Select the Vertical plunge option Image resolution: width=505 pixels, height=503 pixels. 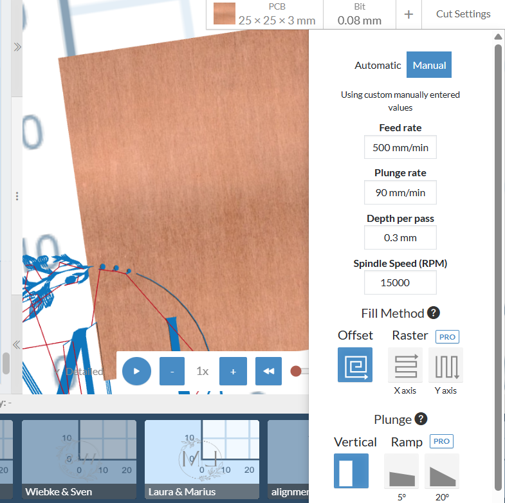coord(351,471)
